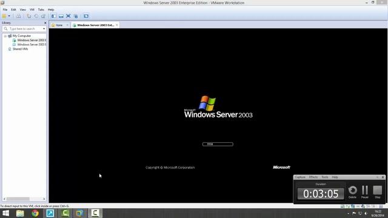This screenshot has height=218, width=388.
Task: Open the Tools menu in the recorder
Action: click(x=325, y=177)
